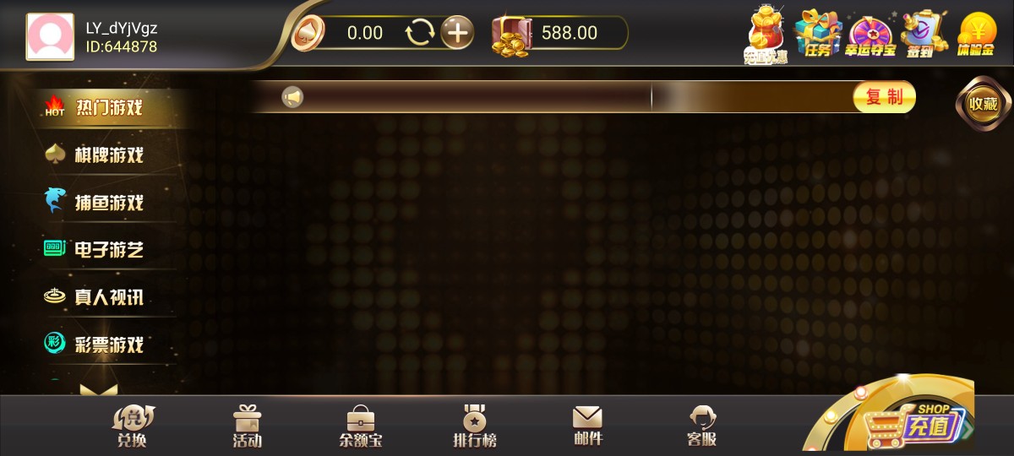
Task: Refresh the 0.00 balance with the arrows icon
Action: (x=420, y=33)
